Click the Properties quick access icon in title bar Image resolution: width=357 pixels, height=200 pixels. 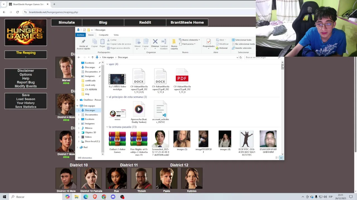[84, 30]
